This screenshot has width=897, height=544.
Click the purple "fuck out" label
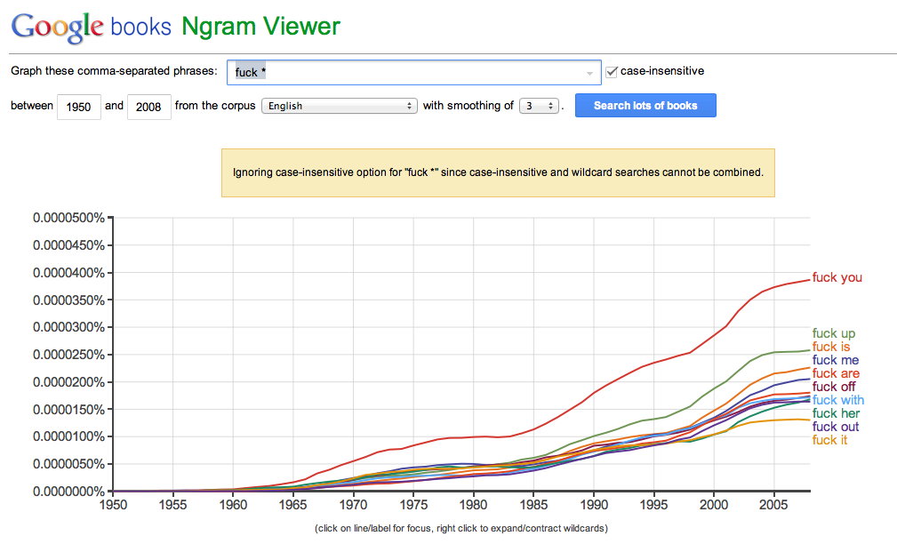point(835,427)
